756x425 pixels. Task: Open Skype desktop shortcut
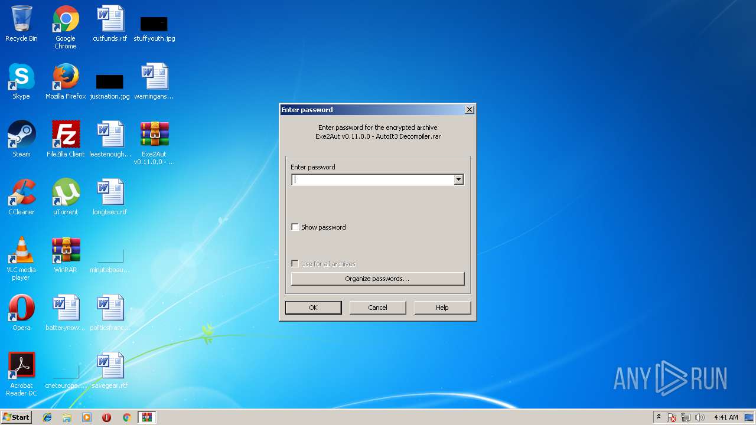[x=21, y=81]
